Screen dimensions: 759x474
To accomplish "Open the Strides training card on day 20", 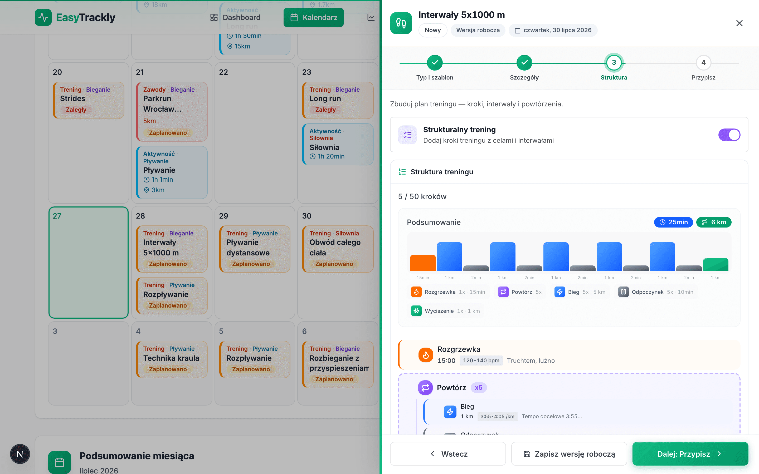I will pyautogui.click(x=89, y=100).
